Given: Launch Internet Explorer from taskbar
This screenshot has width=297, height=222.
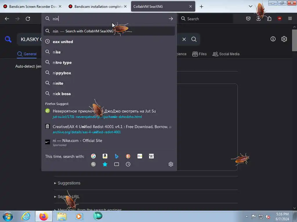Looking at the screenshot, I should click(26, 216).
